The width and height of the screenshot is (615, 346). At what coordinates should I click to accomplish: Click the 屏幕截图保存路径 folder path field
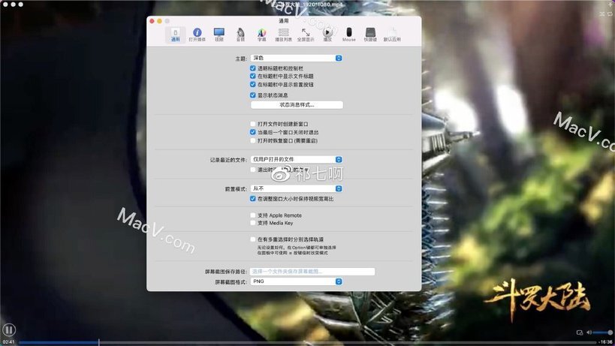(x=312, y=271)
